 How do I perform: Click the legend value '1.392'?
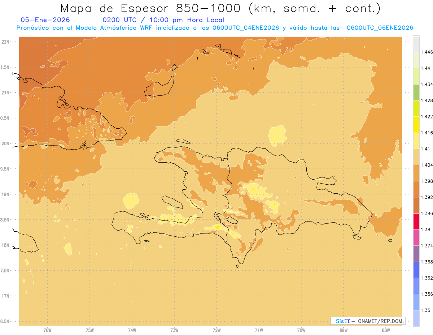pyautogui.click(x=427, y=197)
